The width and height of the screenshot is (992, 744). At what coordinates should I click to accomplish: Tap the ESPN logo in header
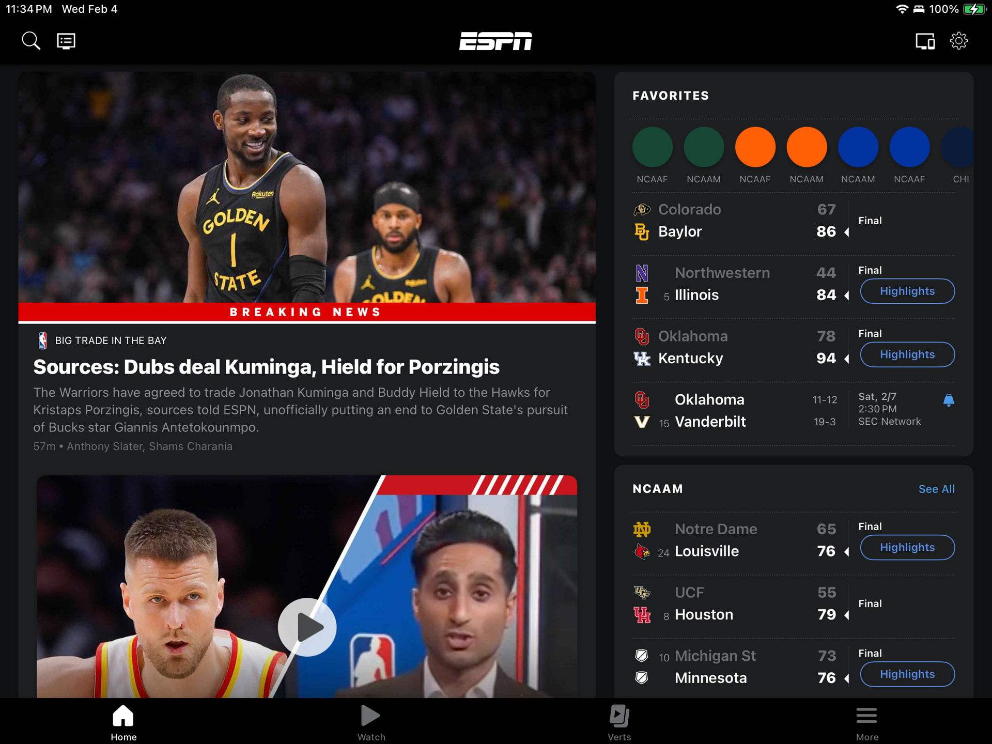coord(495,41)
